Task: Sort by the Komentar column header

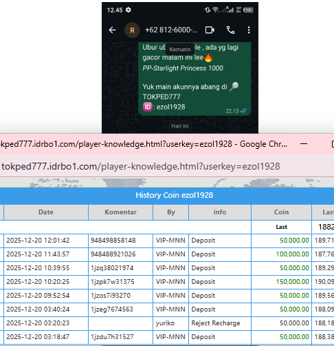Action: [120, 212]
